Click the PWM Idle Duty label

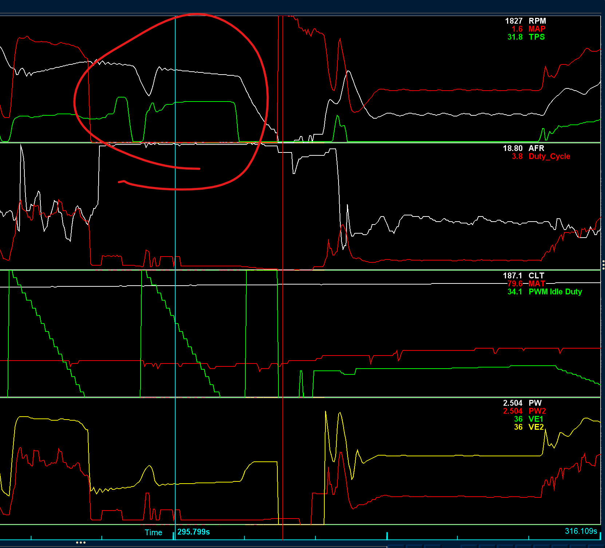(555, 292)
